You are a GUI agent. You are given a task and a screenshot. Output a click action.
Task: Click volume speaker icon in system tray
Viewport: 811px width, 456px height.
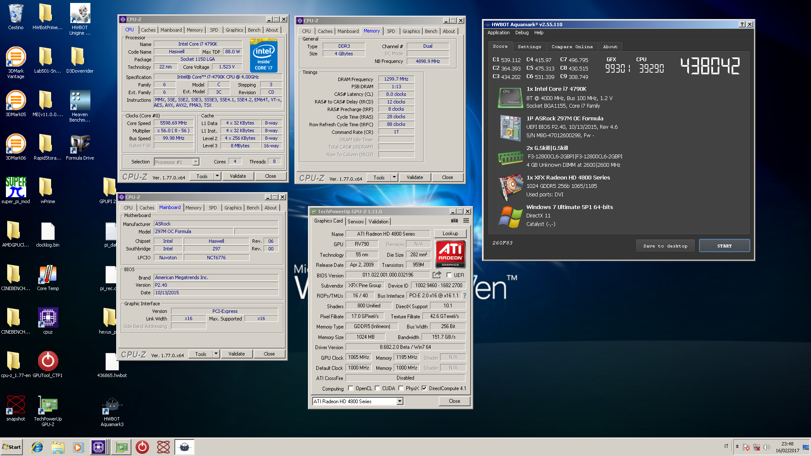tap(766, 447)
